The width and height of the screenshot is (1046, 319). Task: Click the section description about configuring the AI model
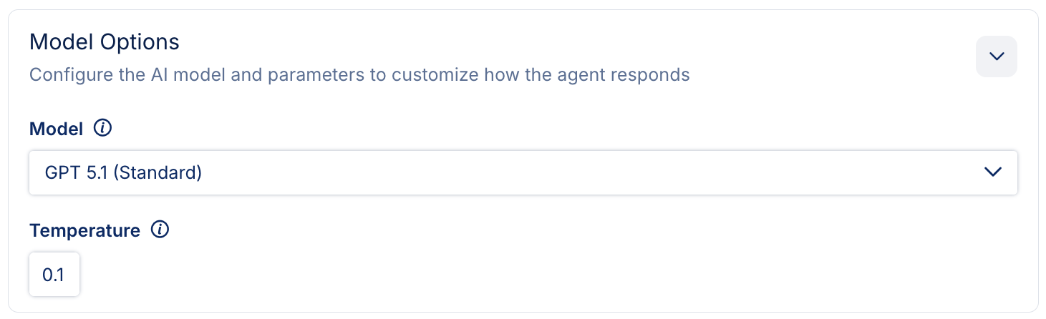(359, 74)
